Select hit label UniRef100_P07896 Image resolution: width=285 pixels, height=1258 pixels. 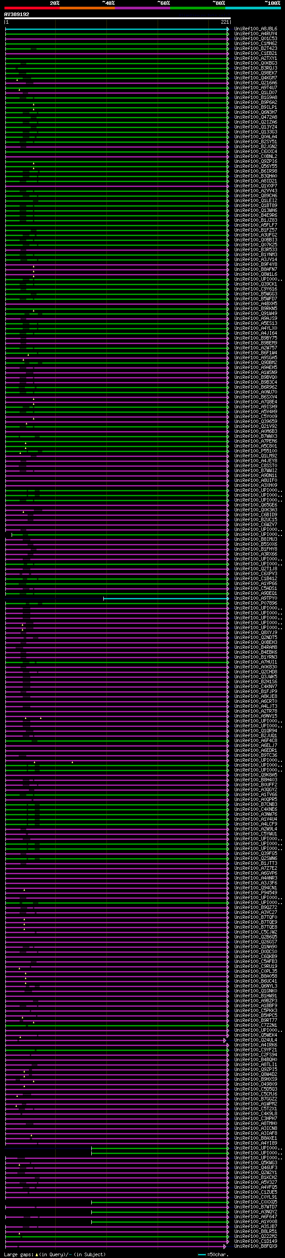(x=255, y=602)
